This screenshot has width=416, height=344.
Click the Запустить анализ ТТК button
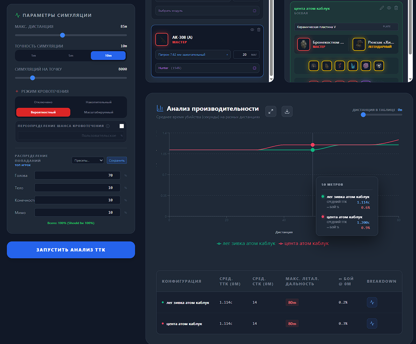tap(71, 250)
